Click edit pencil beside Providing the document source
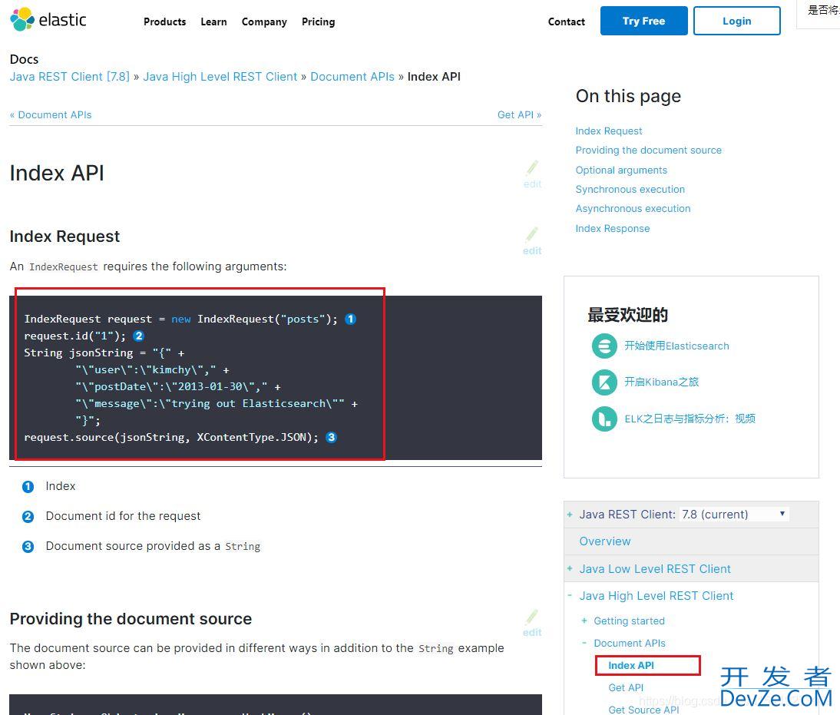 (533, 623)
